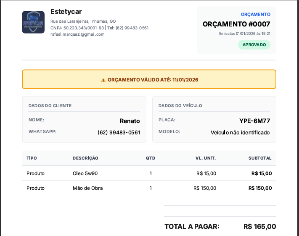Click the NOME: label
Screen dimensions: 299x236
click(x=36, y=120)
